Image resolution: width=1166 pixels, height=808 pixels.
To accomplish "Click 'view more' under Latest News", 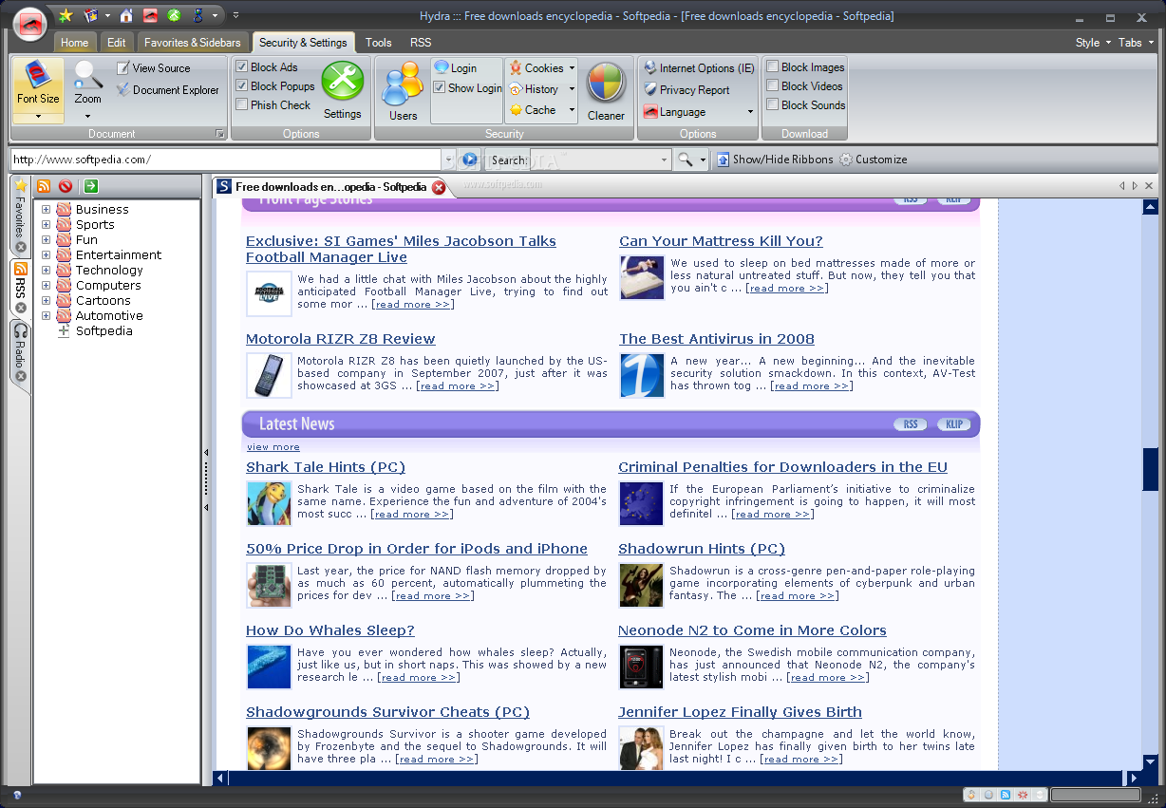I will [x=273, y=447].
